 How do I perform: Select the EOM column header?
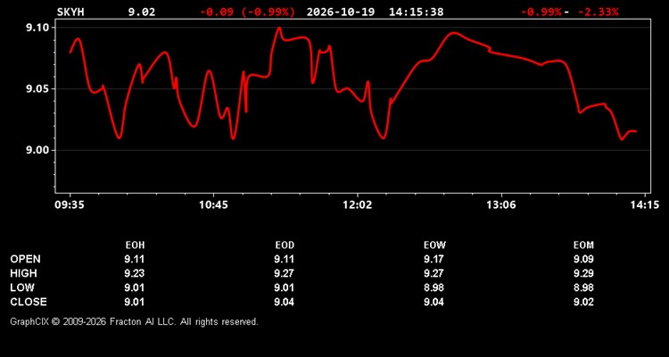click(x=583, y=245)
